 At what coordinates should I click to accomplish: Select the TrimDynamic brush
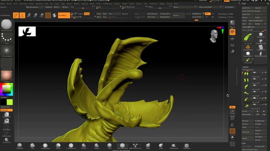tap(71, 146)
